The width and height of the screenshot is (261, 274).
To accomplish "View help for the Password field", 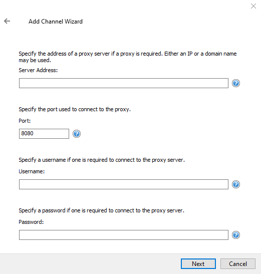I will click(x=236, y=235).
